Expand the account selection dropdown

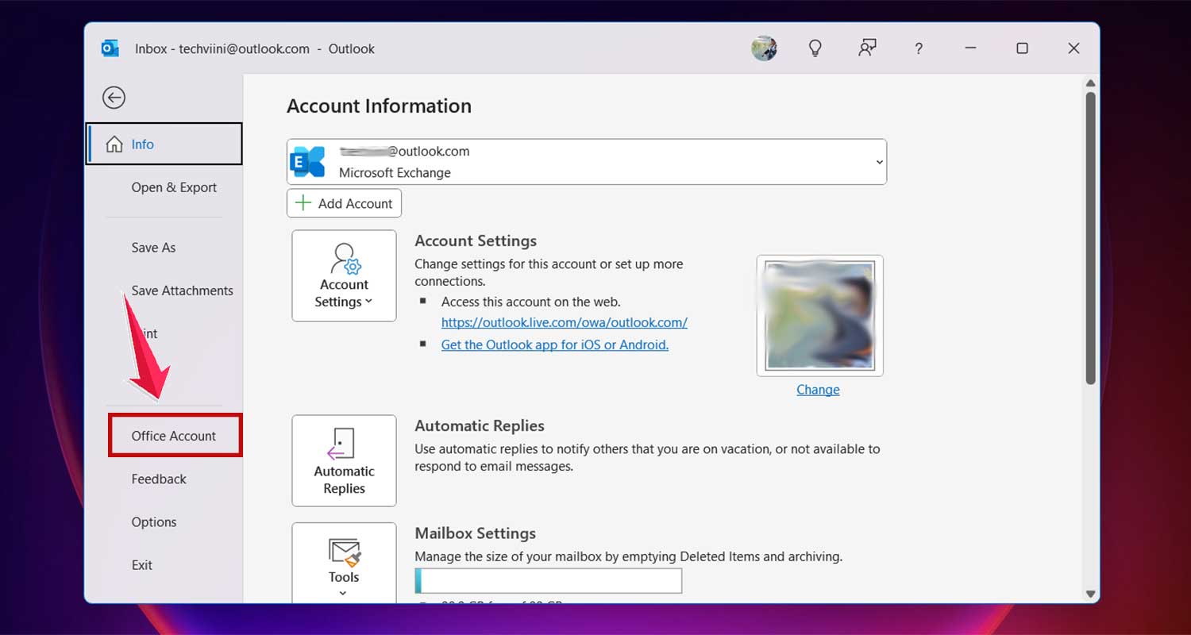click(x=878, y=161)
